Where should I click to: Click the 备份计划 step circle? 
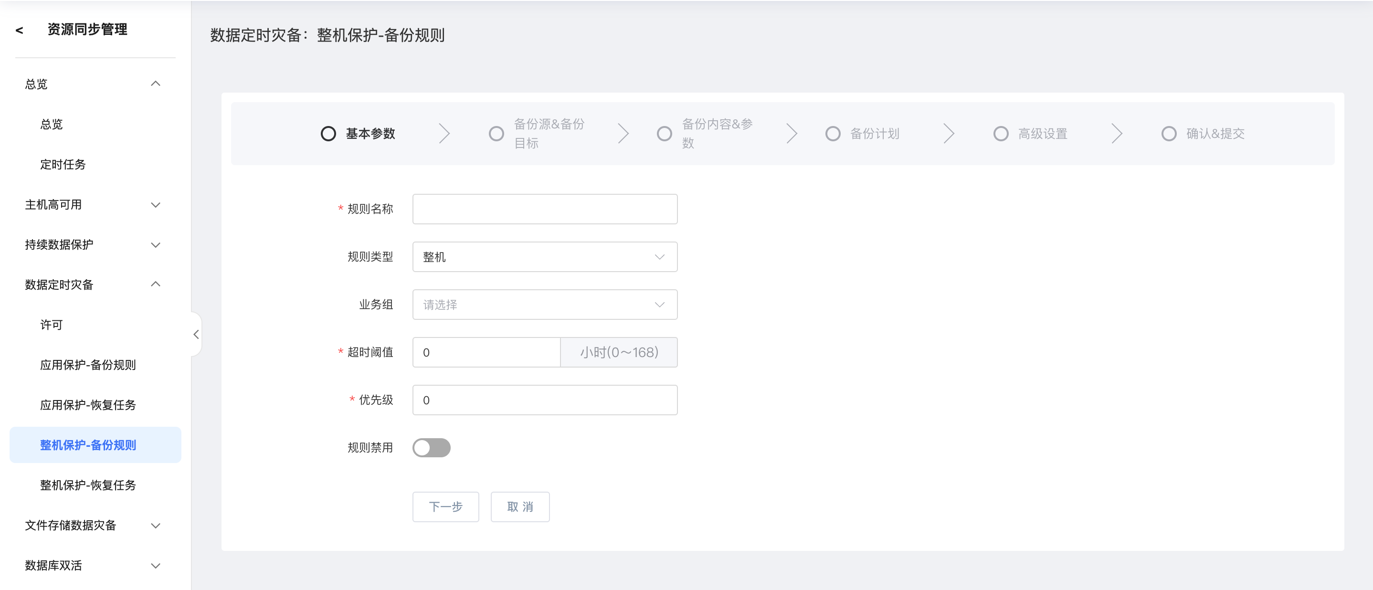click(x=833, y=133)
